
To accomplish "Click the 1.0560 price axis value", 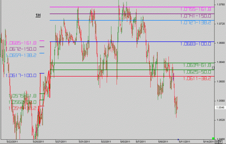I will tap(221, 101).
